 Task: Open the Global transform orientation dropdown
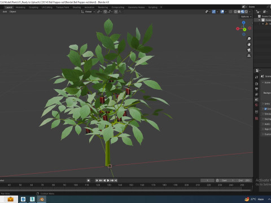click(88, 12)
